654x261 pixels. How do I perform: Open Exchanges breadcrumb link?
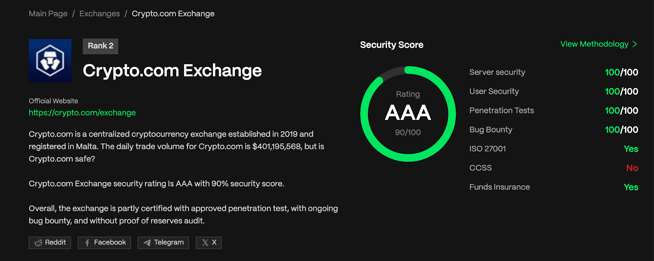(x=100, y=13)
